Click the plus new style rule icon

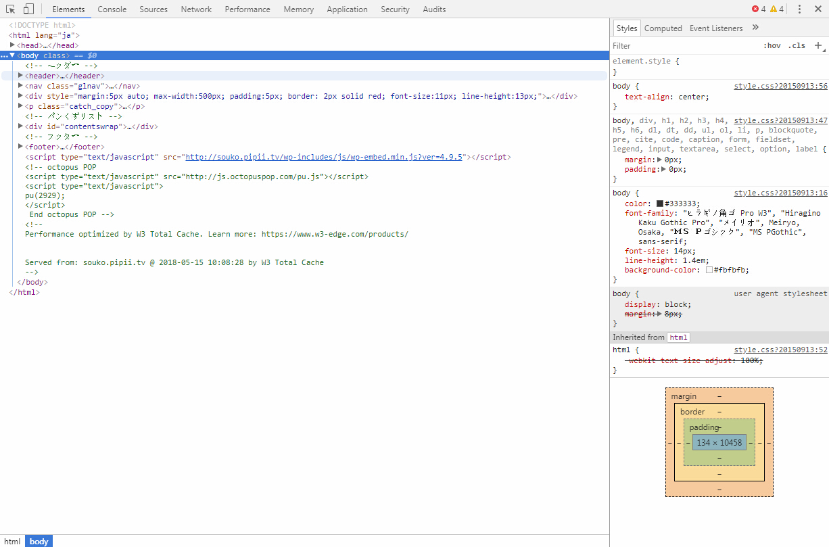tap(818, 45)
